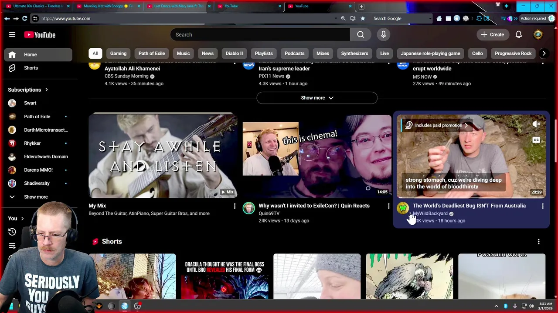Open site information icon in address bar

35,18
